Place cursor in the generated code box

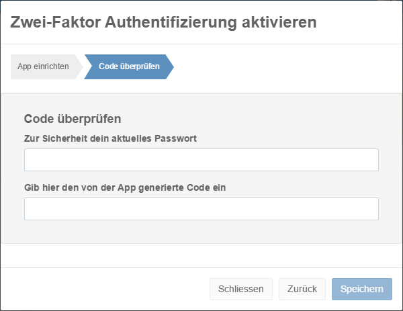click(x=201, y=209)
